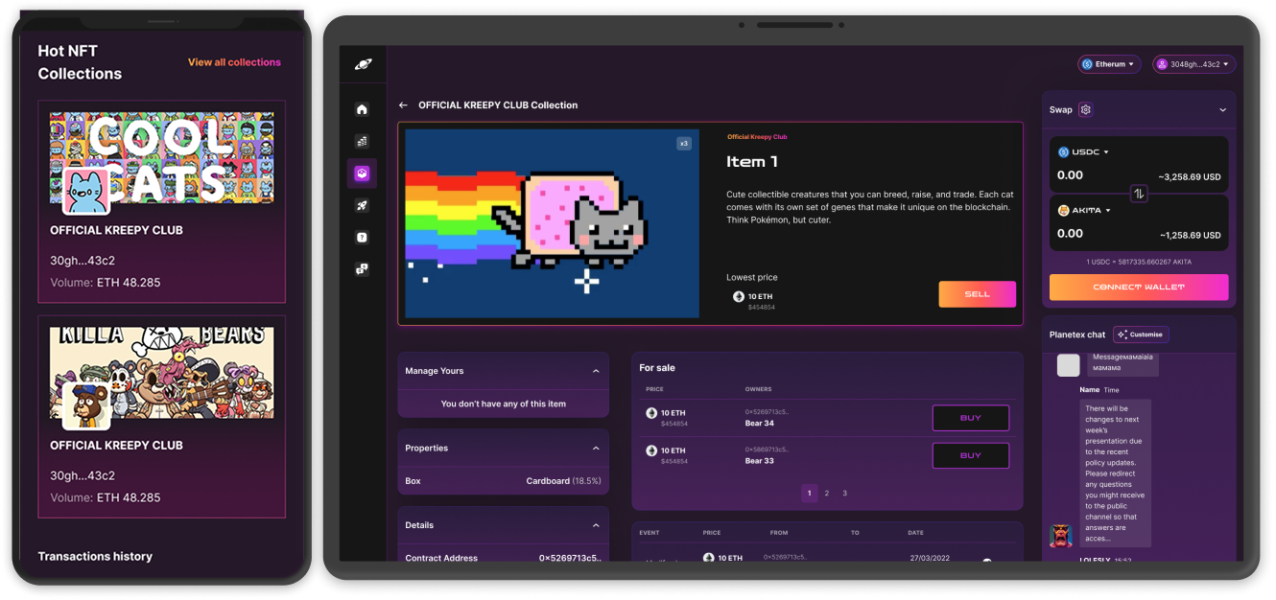The image size is (1276, 600).
Task: Click the USDC amount field 0.00
Action: (x=1070, y=175)
